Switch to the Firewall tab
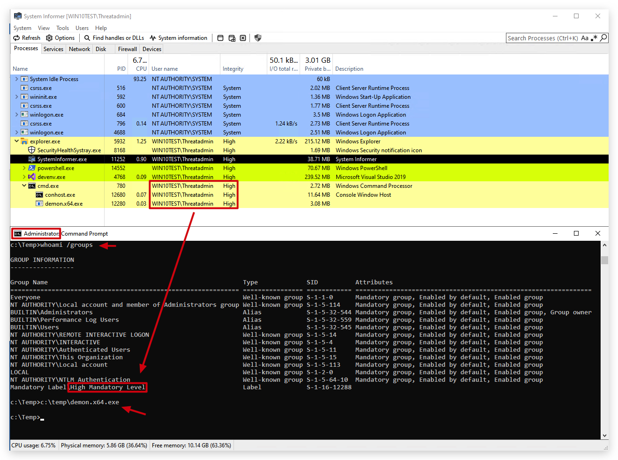Image resolution: width=618 pixels, height=460 pixels. tap(128, 49)
